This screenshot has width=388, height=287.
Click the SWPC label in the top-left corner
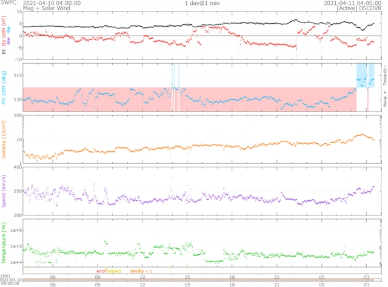point(8,3)
